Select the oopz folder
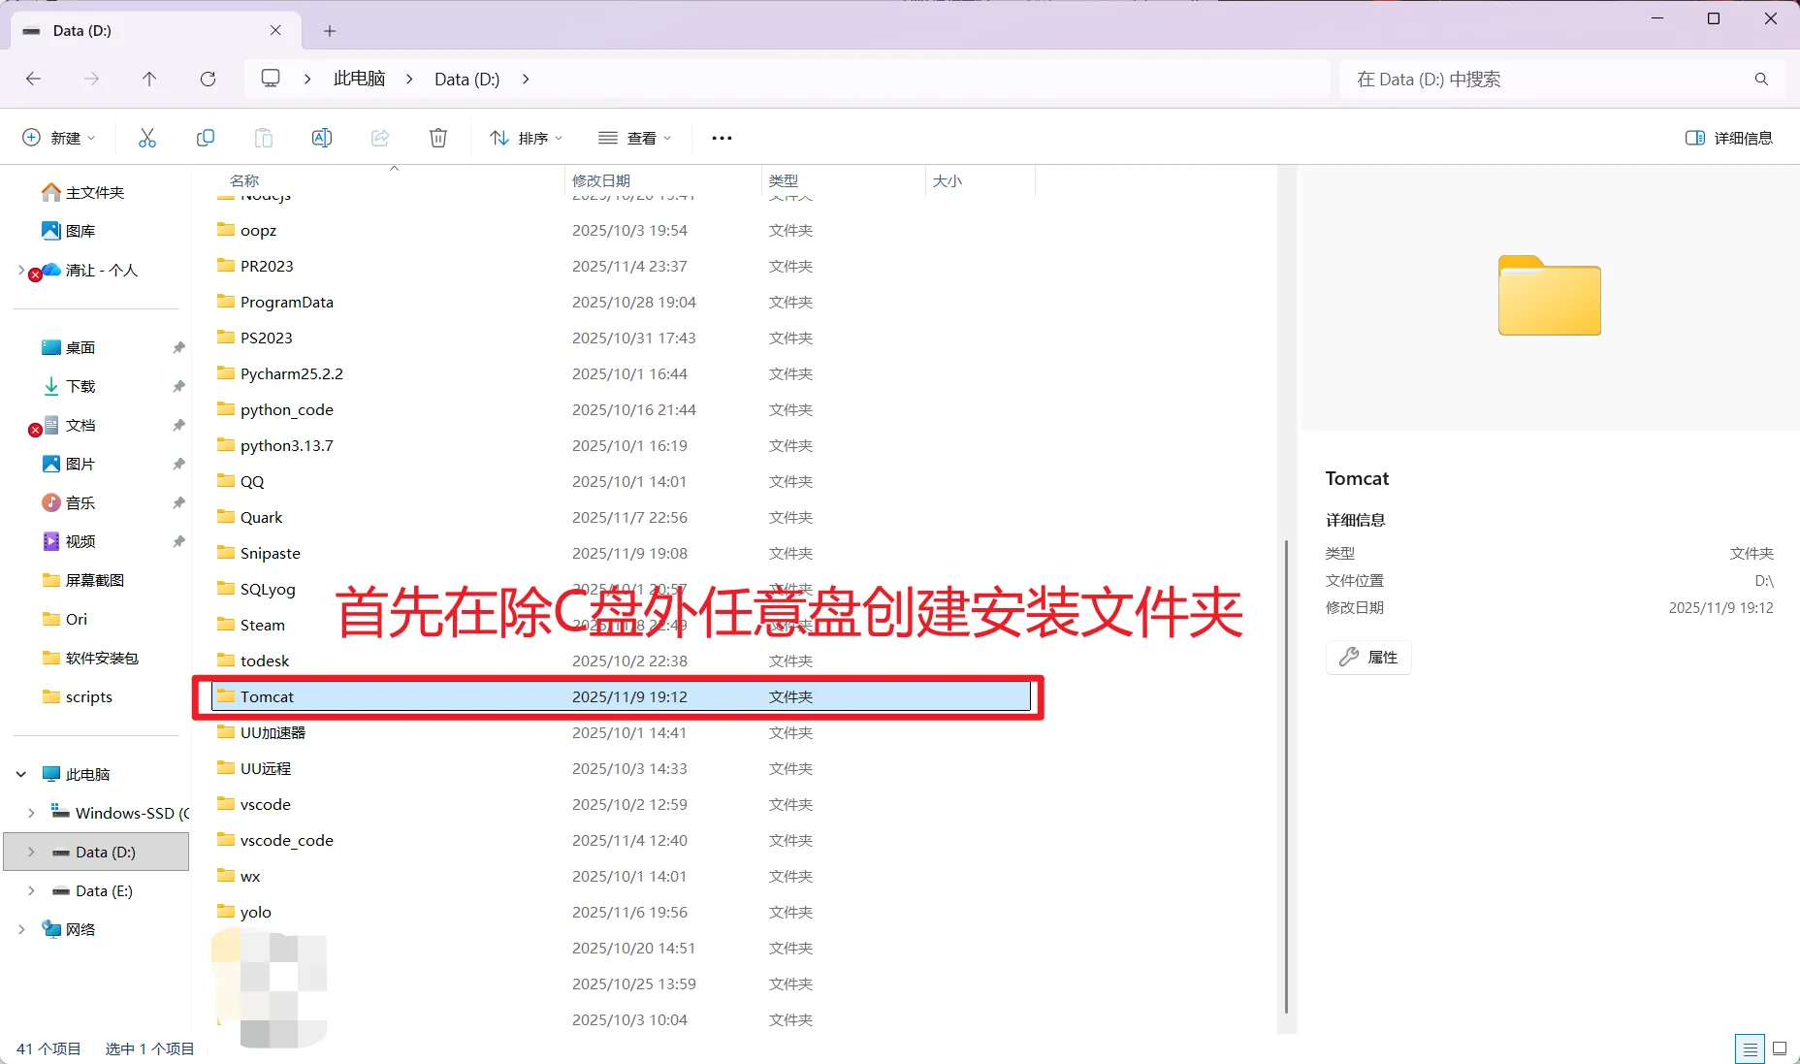Image resolution: width=1800 pixels, height=1064 pixels. coord(246,230)
